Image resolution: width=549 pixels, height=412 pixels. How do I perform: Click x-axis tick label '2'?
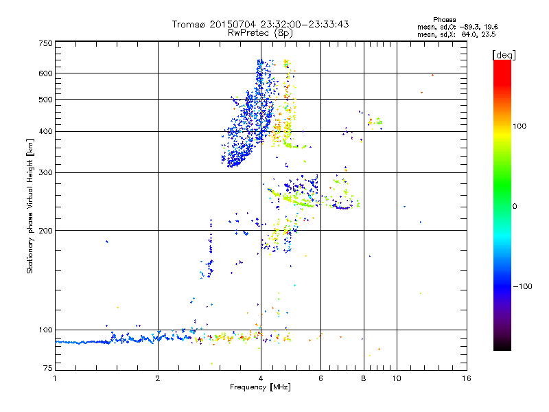158,378
